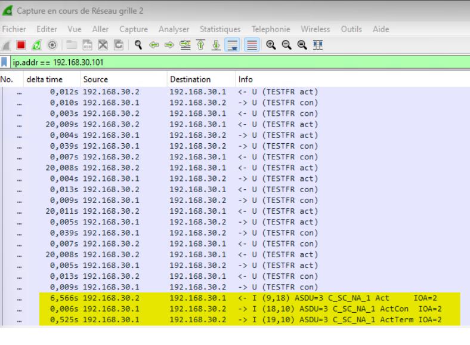Open the Wireless menu
The image size is (470, 345).
click(316, 29)
